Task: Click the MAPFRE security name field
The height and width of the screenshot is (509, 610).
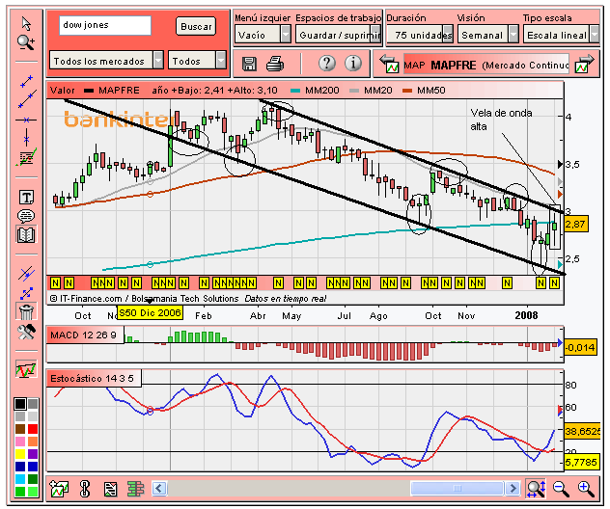Action: click(x=486, y=65)
